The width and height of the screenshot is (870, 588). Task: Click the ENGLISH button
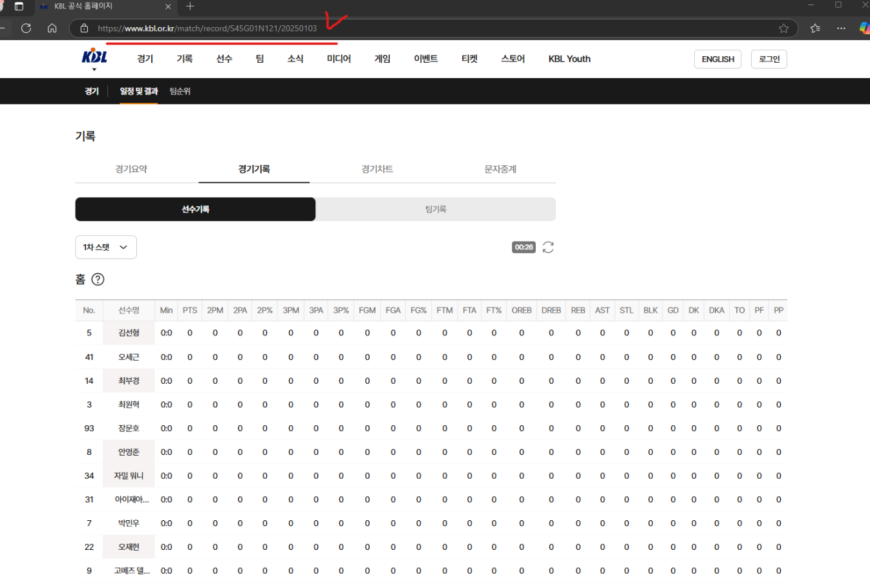point(718,59)
